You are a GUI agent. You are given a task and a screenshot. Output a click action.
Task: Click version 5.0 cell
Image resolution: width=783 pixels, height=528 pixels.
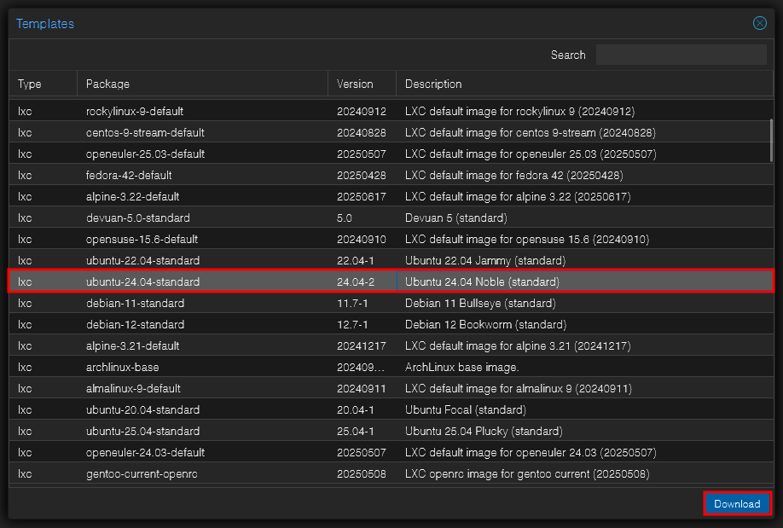362,218
